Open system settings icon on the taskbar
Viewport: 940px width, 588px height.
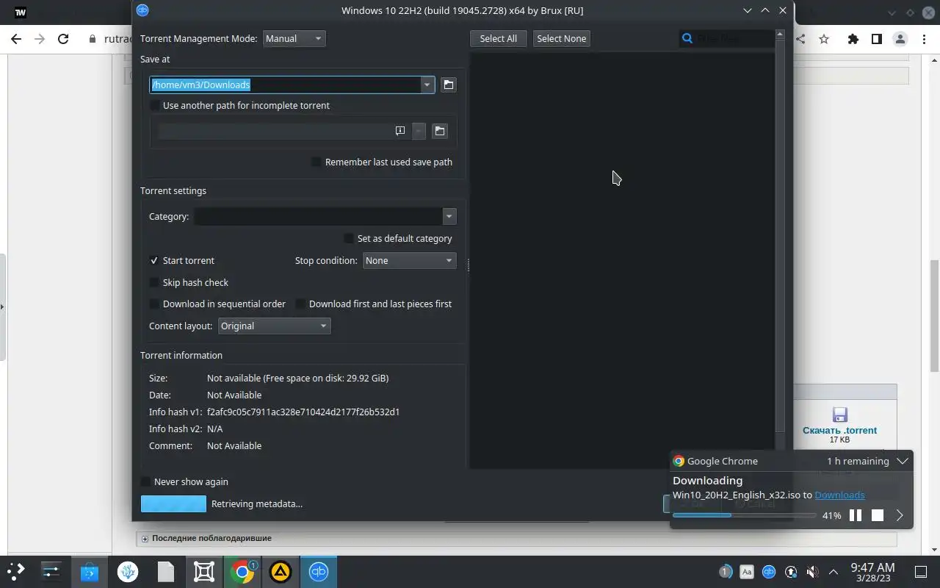(51, 572)
